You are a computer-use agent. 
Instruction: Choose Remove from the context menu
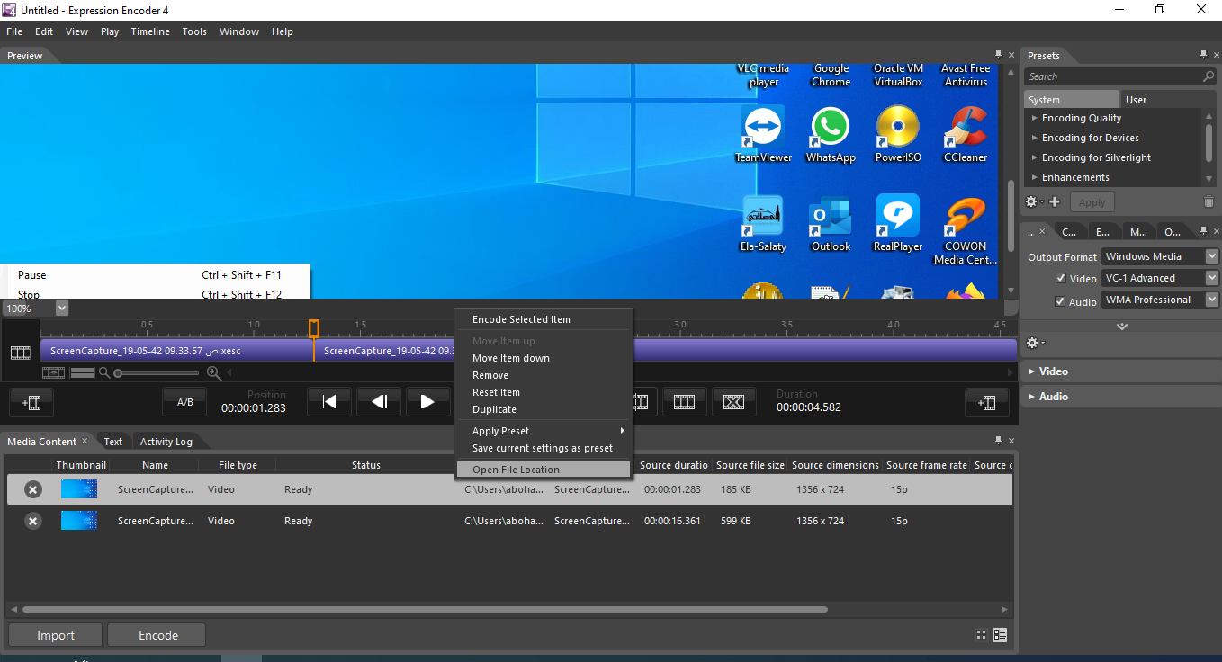(544, 375)
